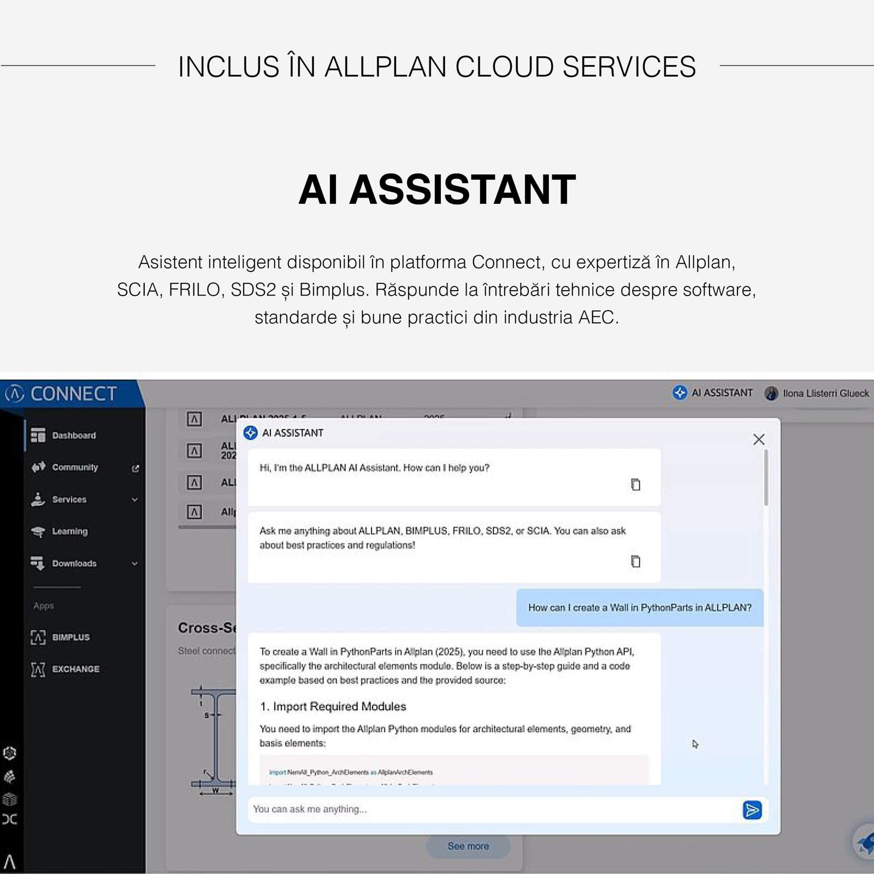This screenshot has width=874, height=874.
Task: Click the user avatar picture
Action: pos(771,393)
